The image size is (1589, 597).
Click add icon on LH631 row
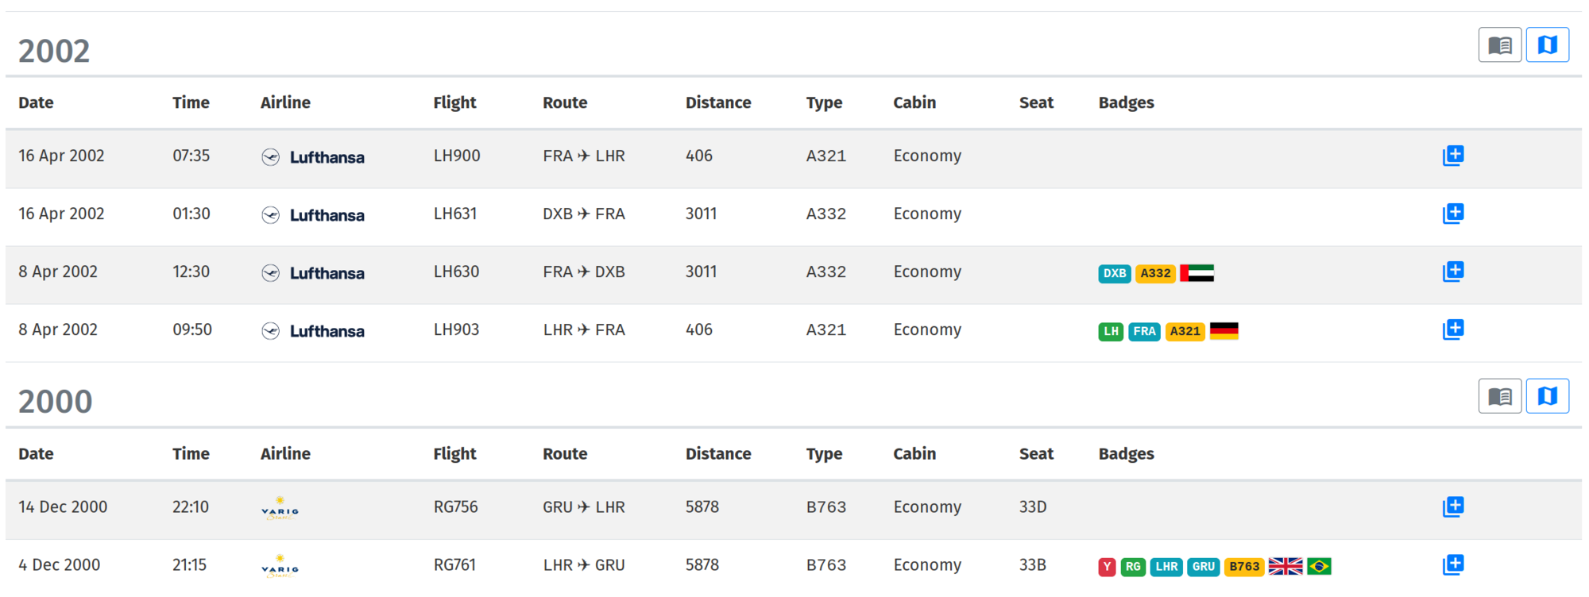(1453, 214)
